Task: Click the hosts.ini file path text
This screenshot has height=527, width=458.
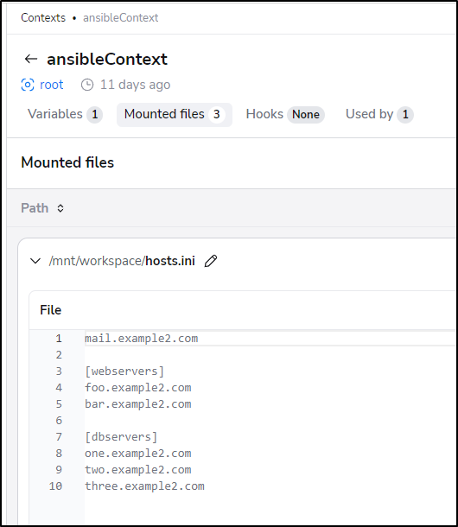Action: click(122, 261)
